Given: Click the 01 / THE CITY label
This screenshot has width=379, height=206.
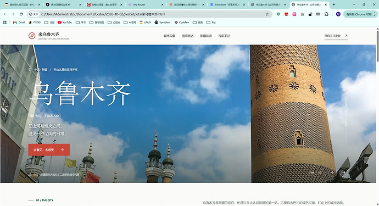Looking at the screenshot, I should [44, 200].
